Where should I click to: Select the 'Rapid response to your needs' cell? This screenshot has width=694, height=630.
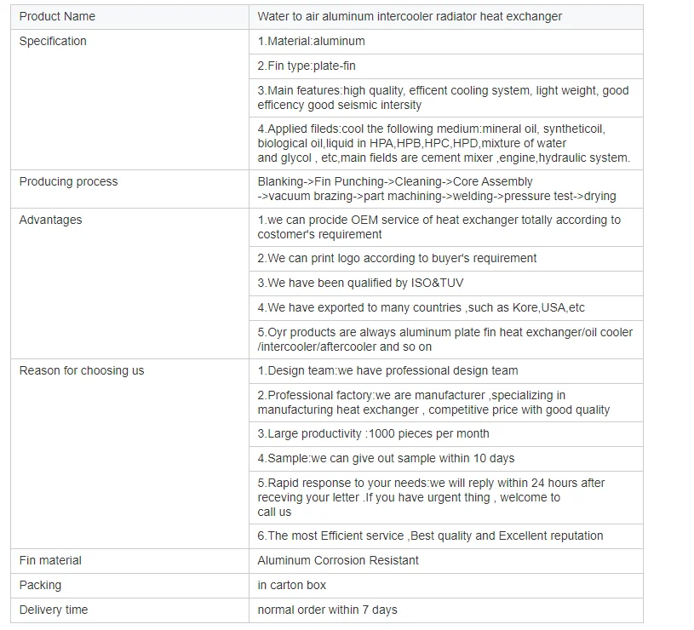[431, 497]
